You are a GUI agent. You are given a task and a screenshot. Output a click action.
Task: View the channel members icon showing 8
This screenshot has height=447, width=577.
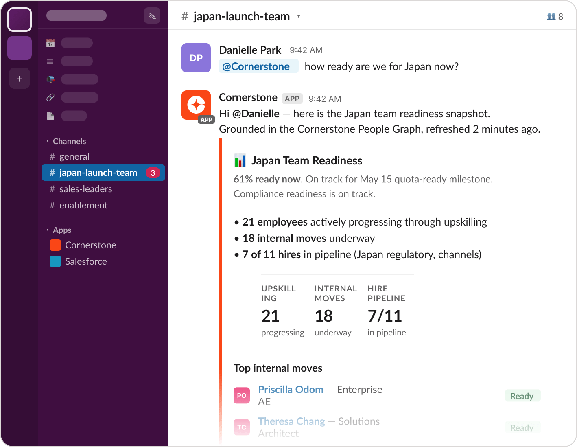click(x=555, y=17)
